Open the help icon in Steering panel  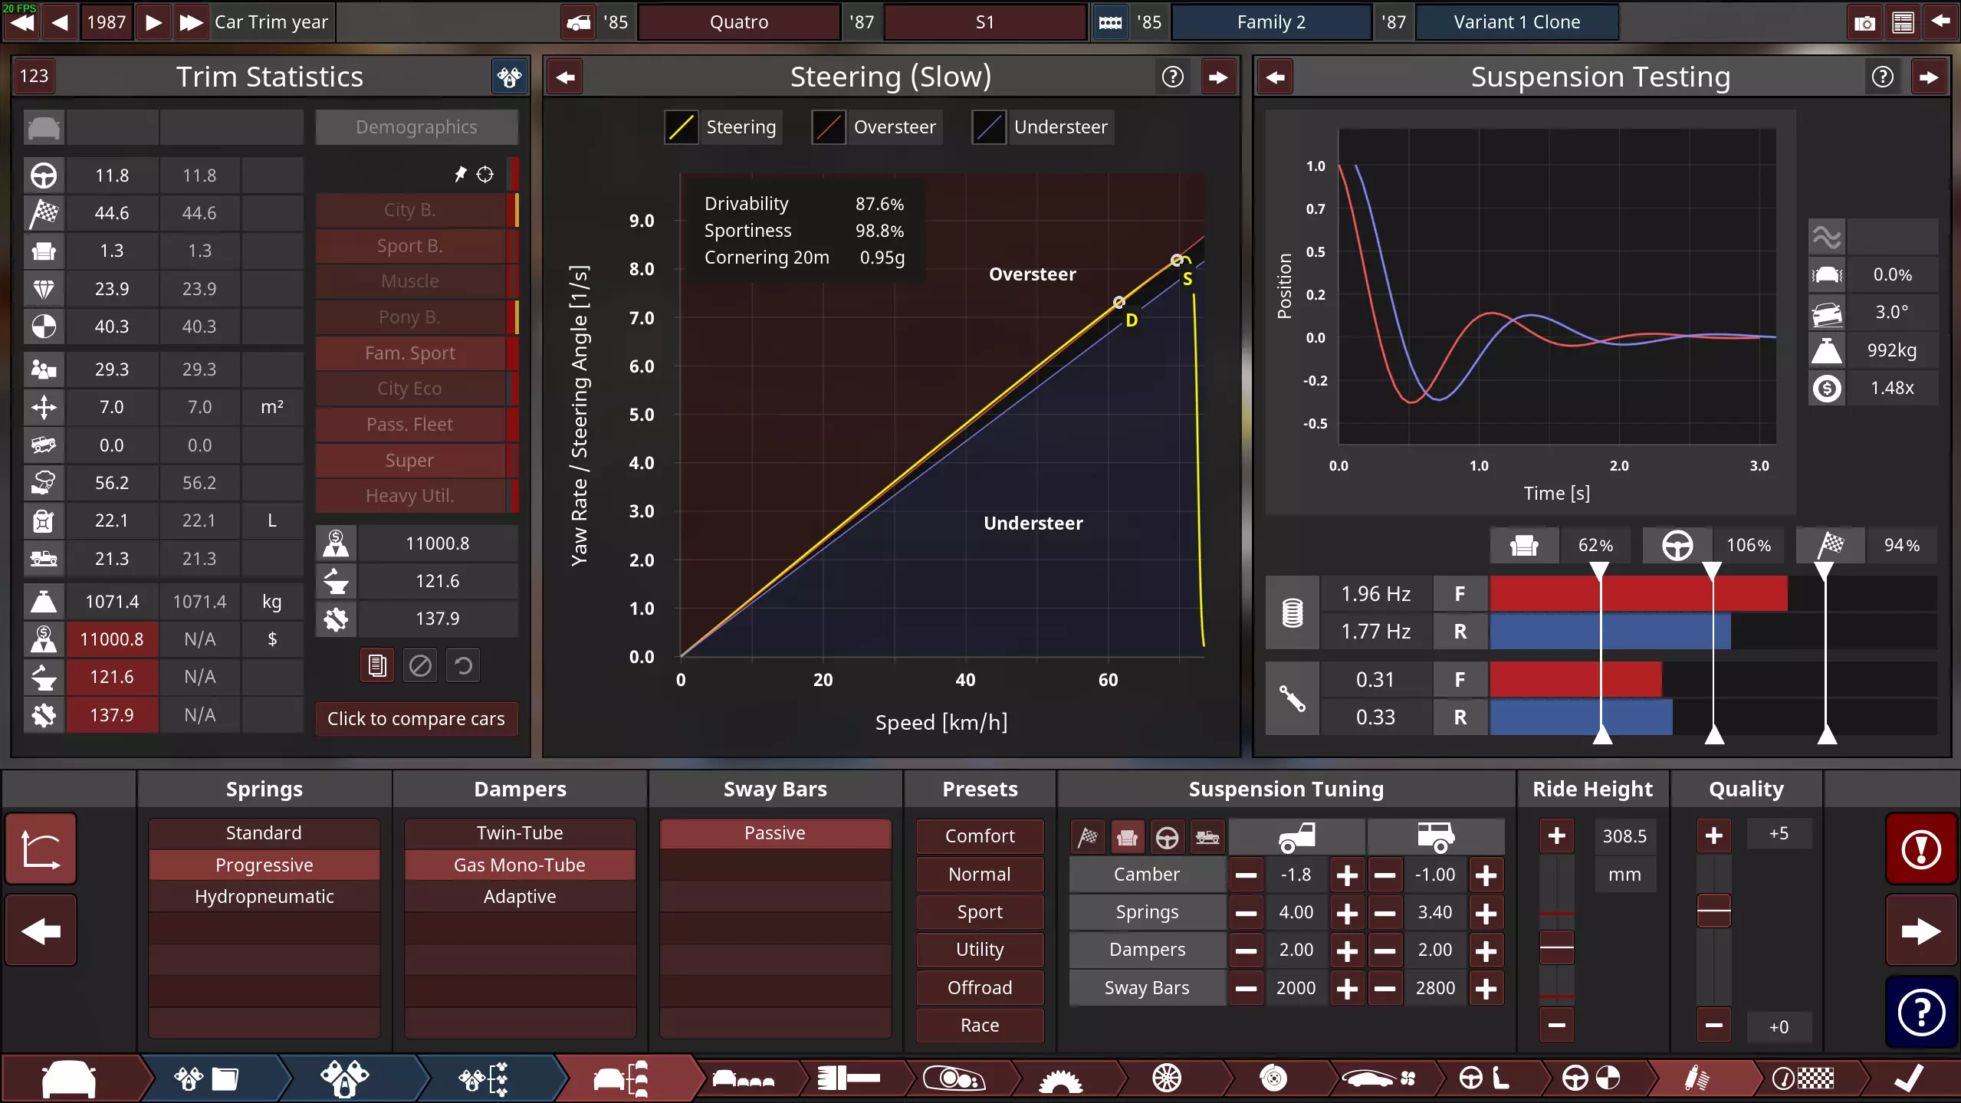(x=1172, y=77)
